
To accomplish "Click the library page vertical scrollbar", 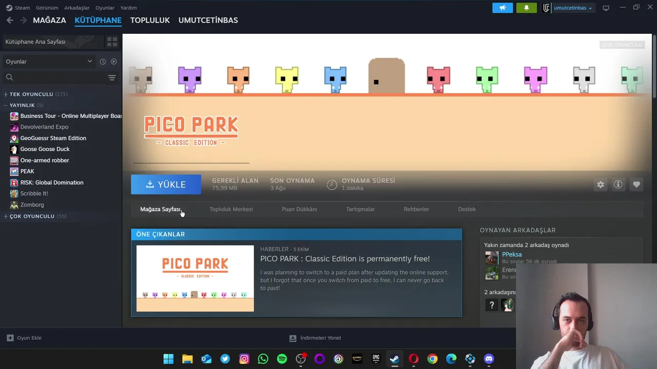I will [x=654, y=67].
